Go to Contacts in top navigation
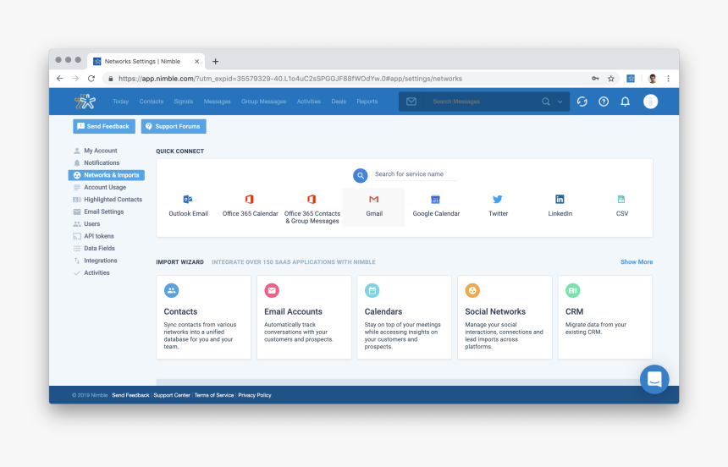This screenshot has width=728, height=467. [152, 102]
